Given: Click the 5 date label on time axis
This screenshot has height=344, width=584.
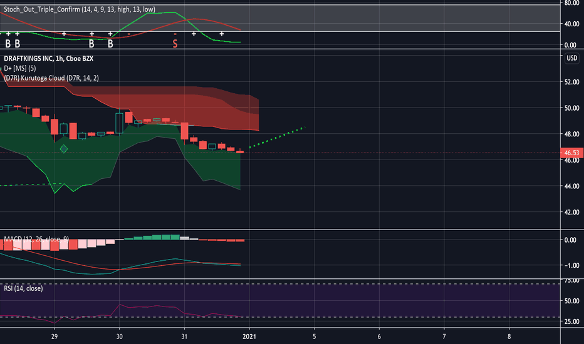Looking at the screenshot, I should [x=315, y=336].
